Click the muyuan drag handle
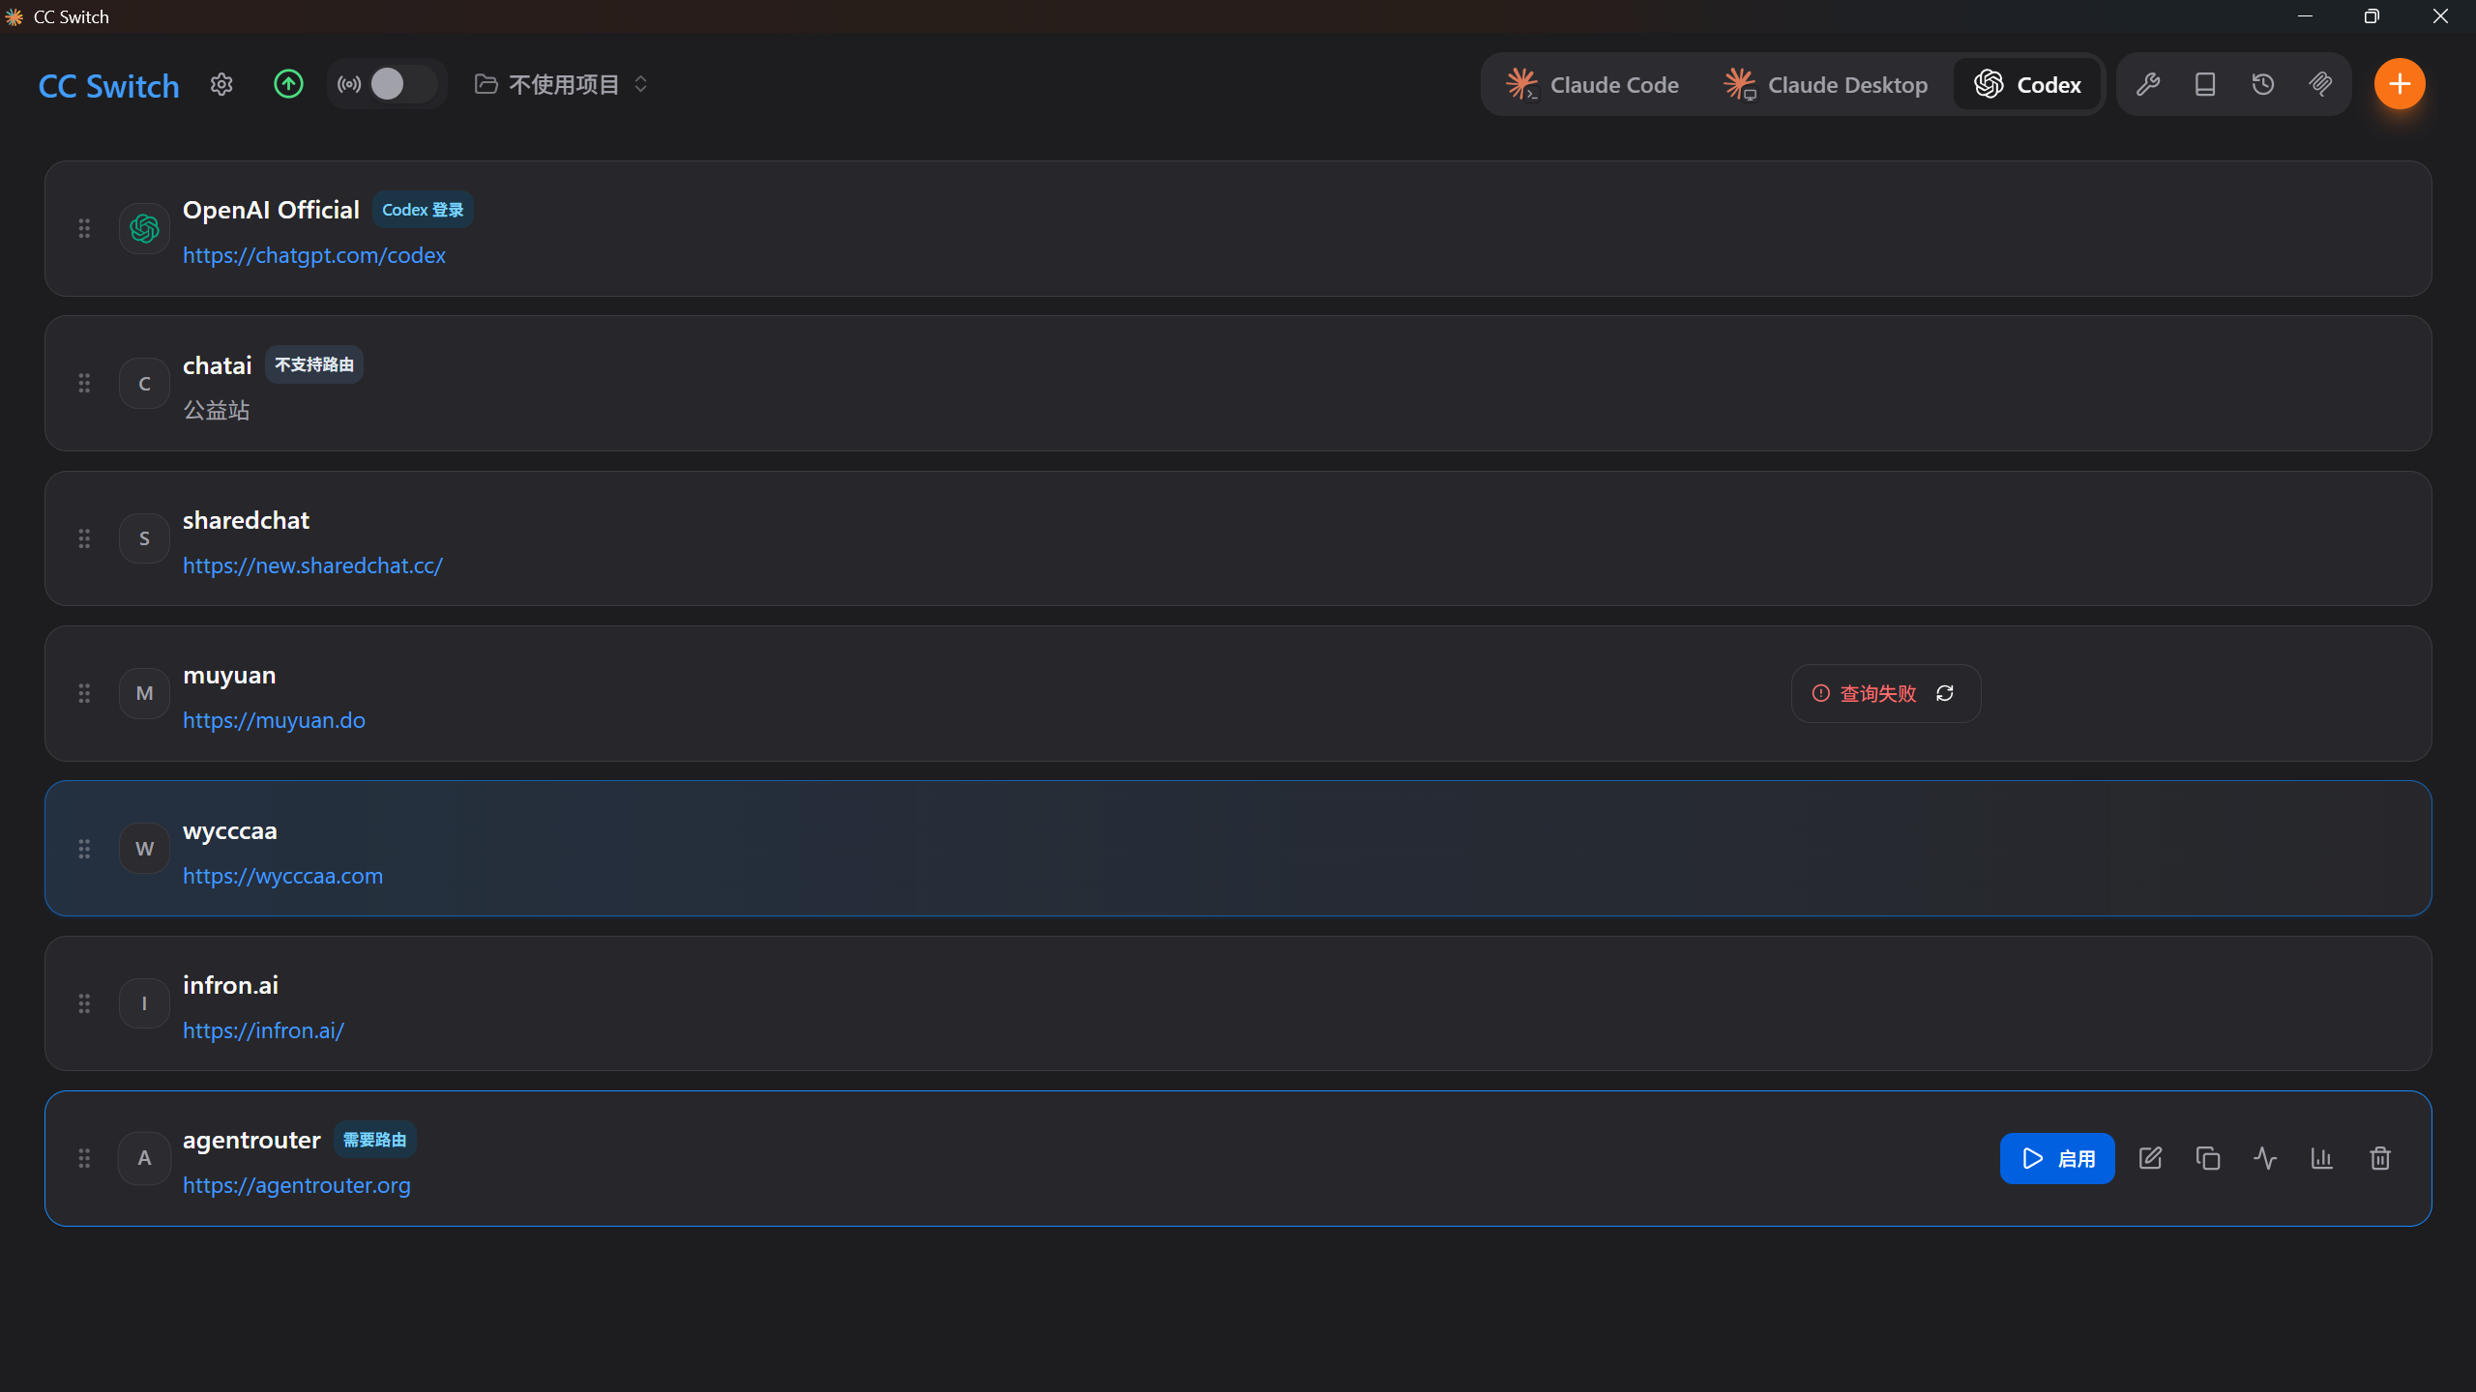This screenshot has width=2476, height=1392. pyautogui.click(x=84, y=693)
